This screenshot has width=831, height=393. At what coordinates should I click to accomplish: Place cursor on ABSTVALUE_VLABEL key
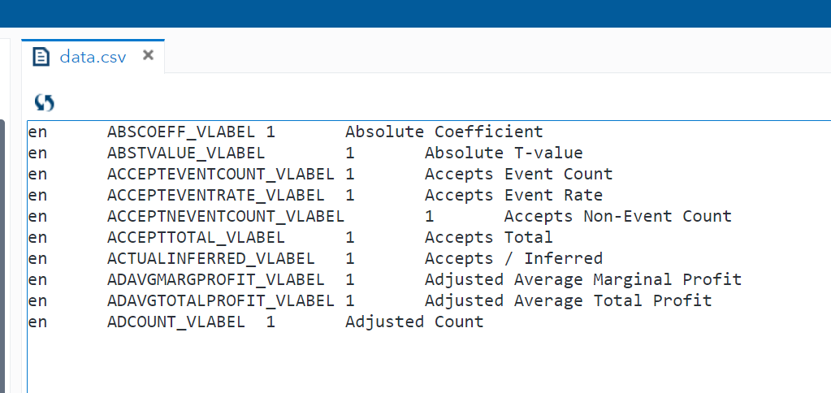tap(186, 153)
